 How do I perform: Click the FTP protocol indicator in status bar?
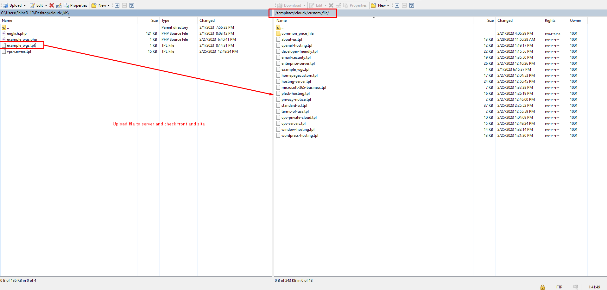point(559,287)
